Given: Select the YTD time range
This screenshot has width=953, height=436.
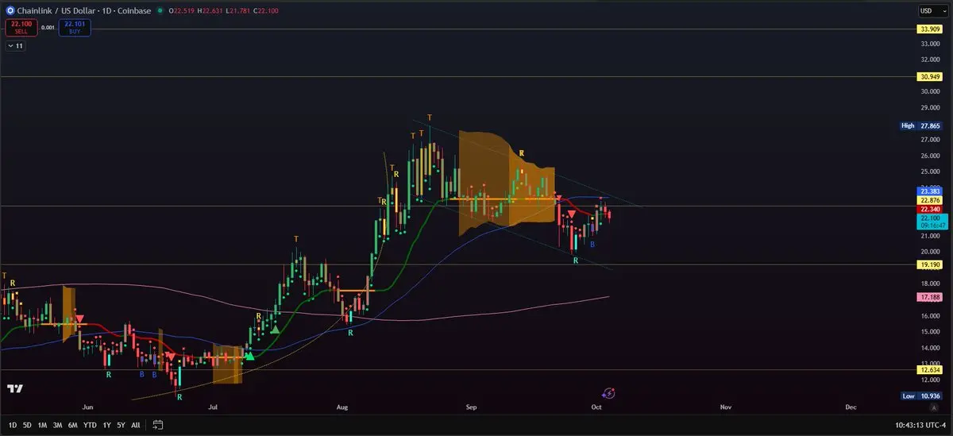Looking at the screenshot, I should point(91,425).
